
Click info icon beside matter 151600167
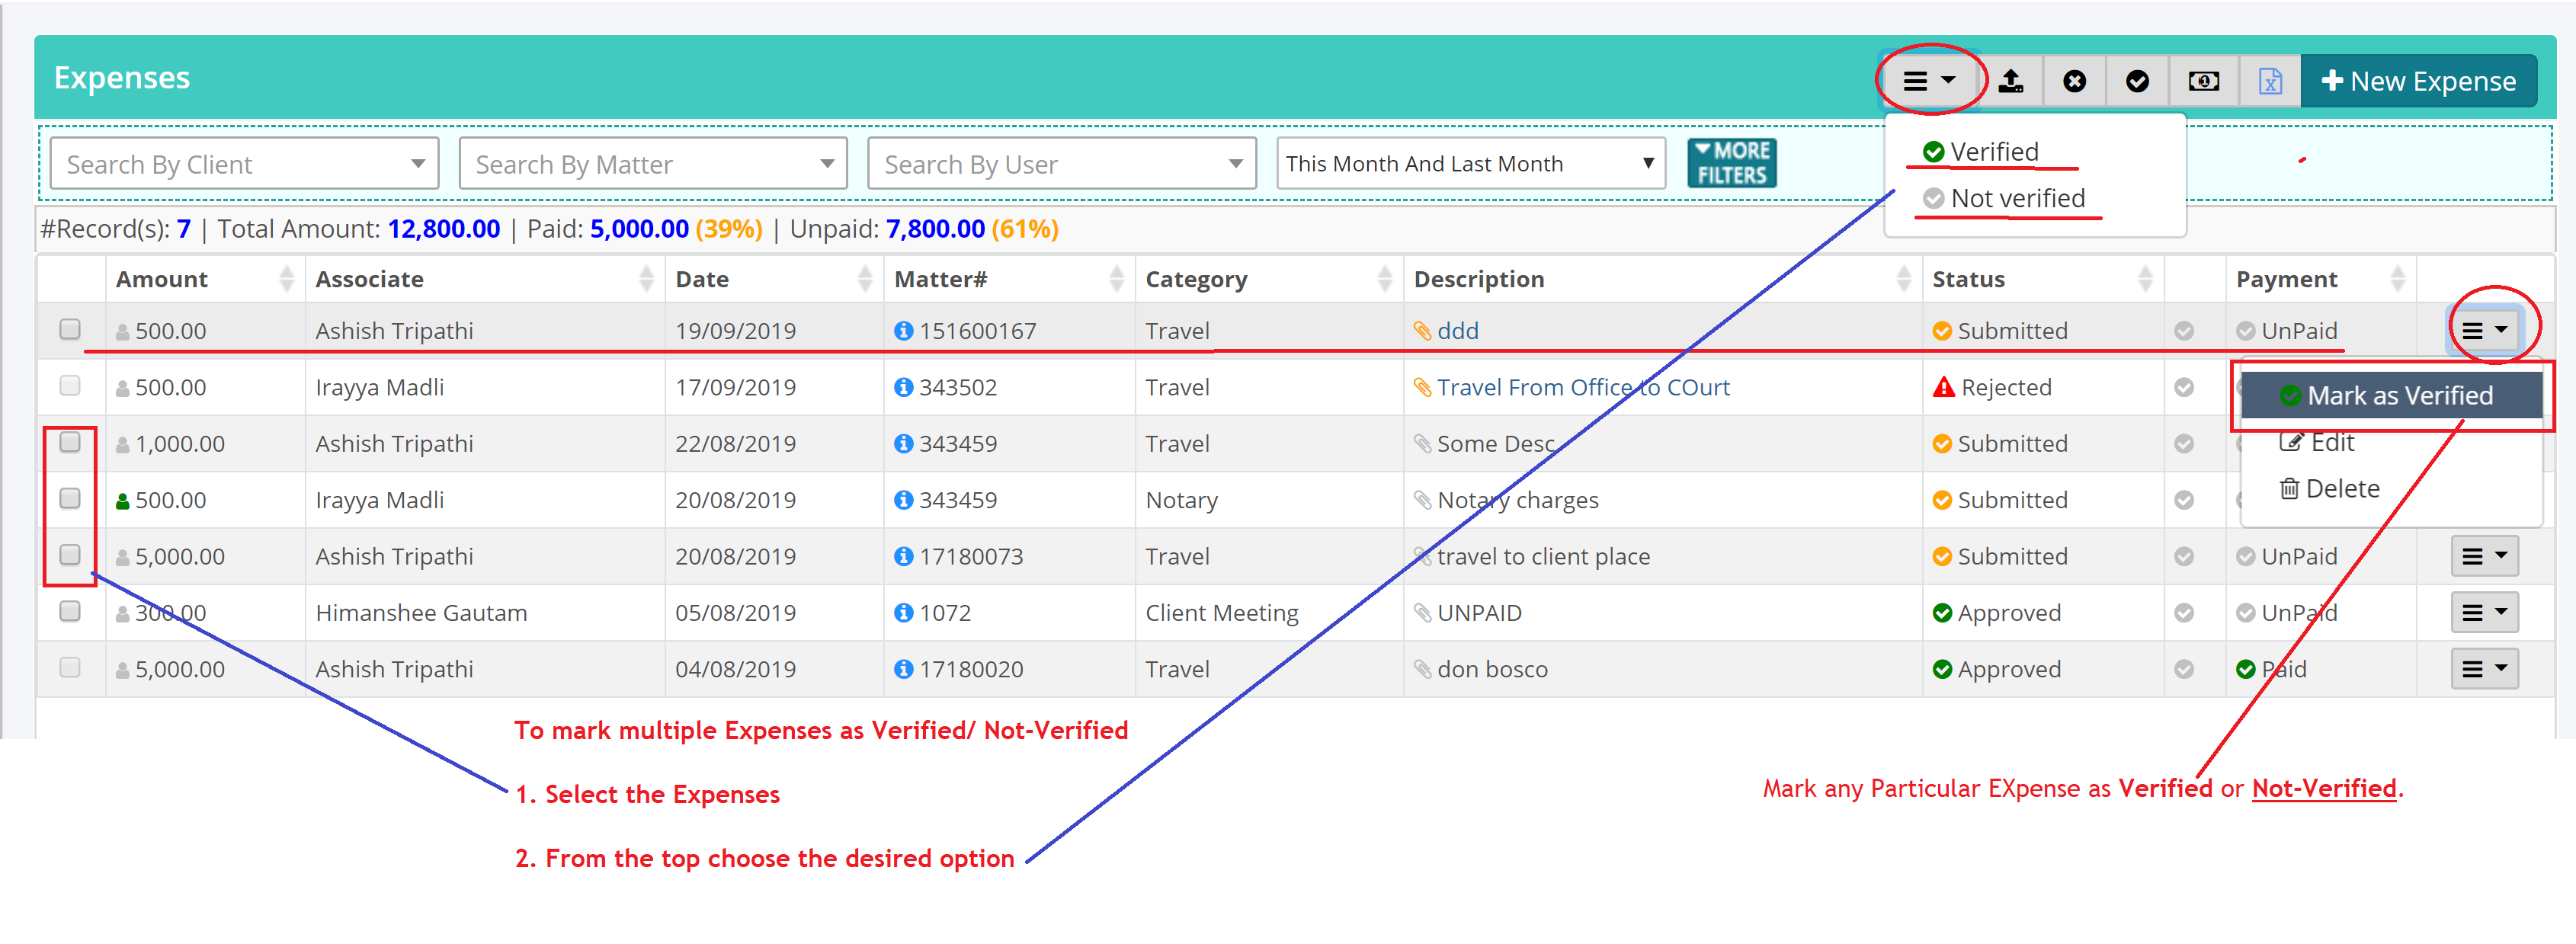(903, 331)
